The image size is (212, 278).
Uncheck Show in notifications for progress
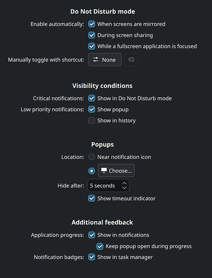click(92, 235)
